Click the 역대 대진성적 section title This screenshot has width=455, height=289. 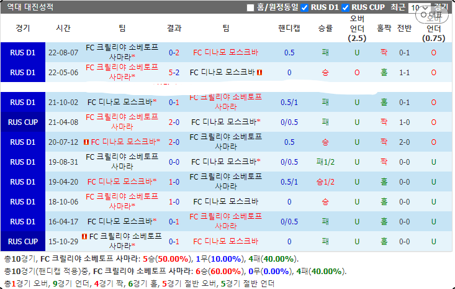click(x=30, y=7)
